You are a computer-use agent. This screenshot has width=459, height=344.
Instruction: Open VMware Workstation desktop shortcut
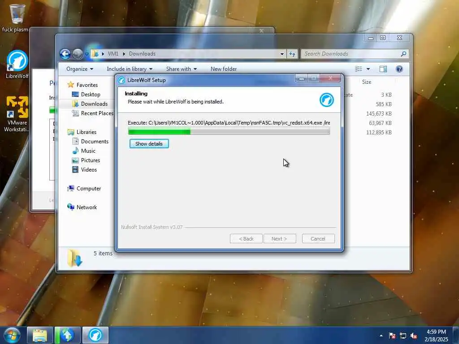click(17, 114)
